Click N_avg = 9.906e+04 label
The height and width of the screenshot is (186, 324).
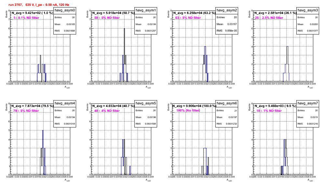tap(194, 106)
